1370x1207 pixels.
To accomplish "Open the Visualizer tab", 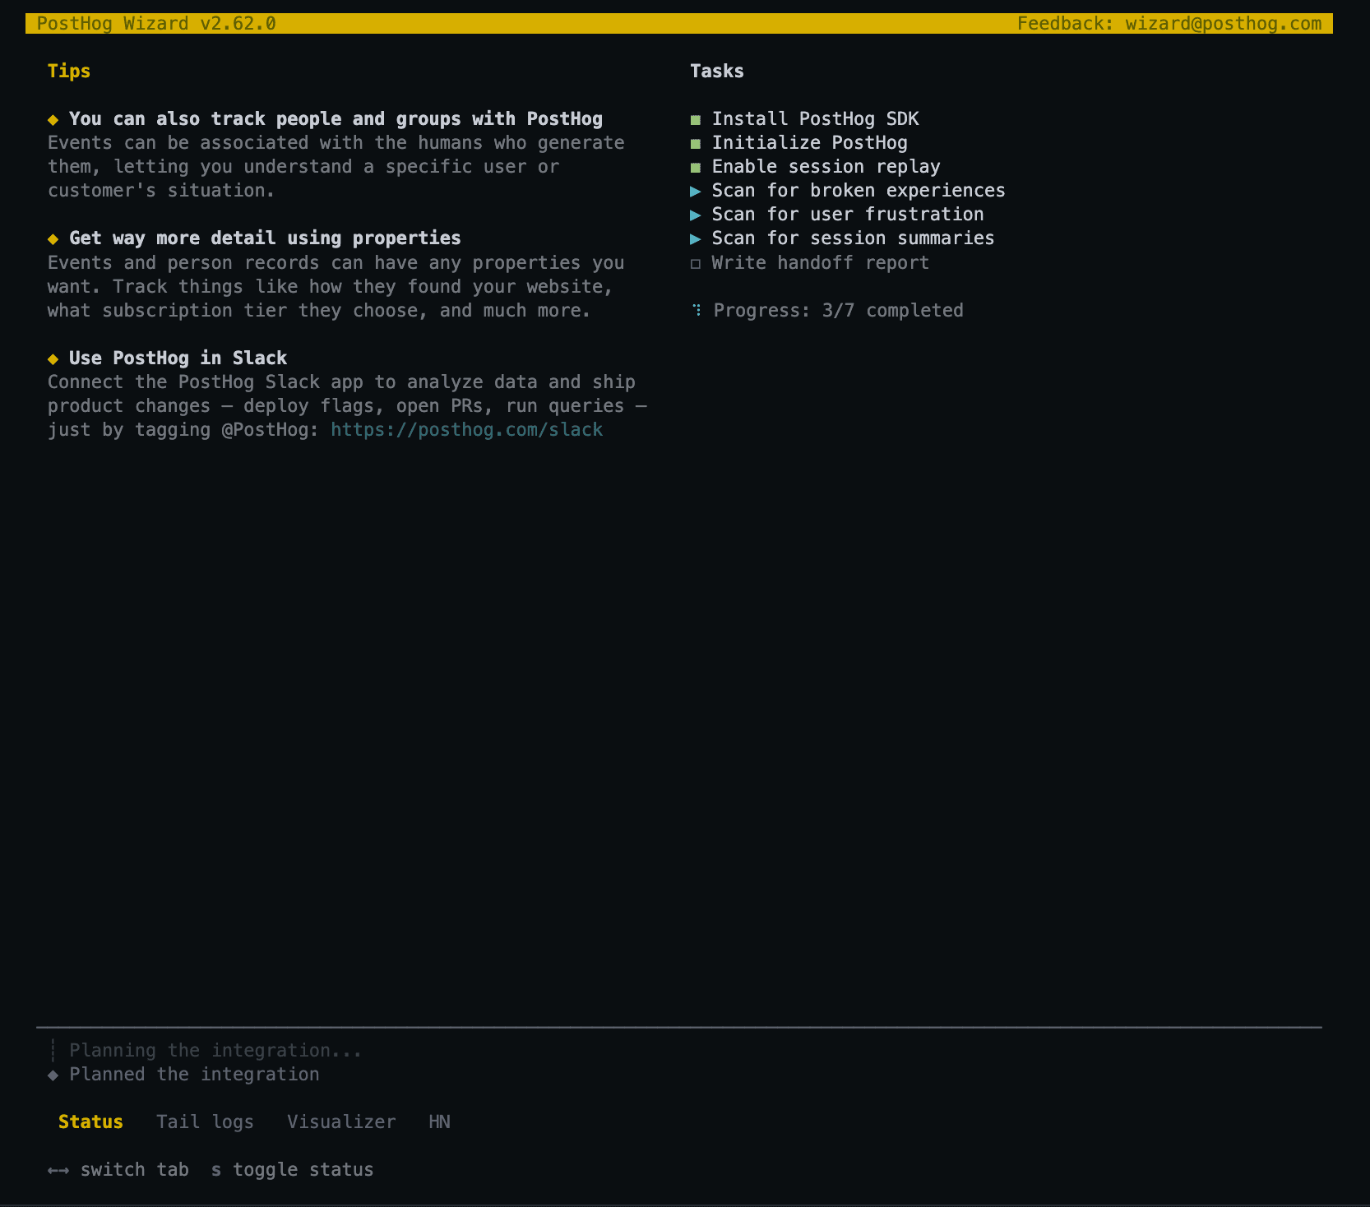I will point(341,1121).
